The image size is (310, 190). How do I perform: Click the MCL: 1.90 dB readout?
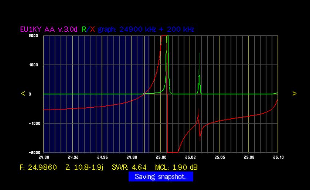pyautogui.click(x=176, y=167)
